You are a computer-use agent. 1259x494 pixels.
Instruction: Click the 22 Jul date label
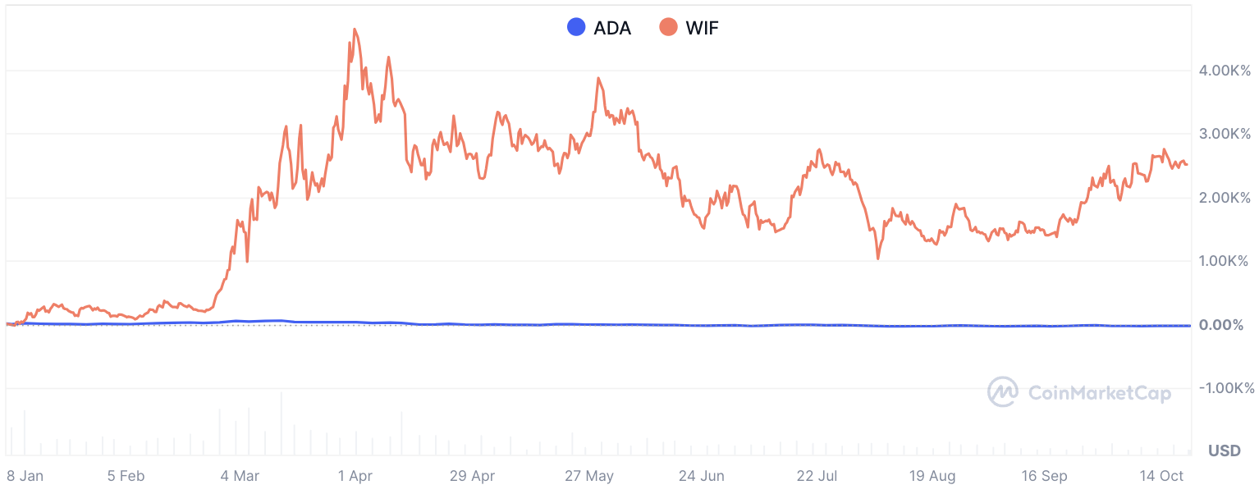click(x=816, y=476)
